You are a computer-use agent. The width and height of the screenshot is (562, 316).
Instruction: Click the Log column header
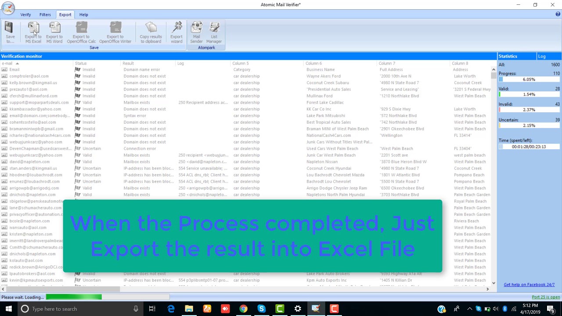click(204, 63)
